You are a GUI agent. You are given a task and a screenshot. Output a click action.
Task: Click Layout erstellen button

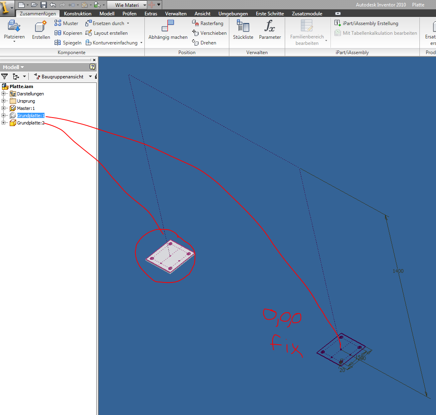[106, 33]
